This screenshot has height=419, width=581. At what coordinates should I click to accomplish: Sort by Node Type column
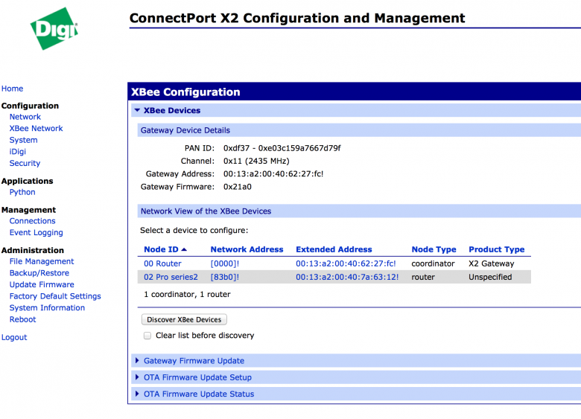434,249
